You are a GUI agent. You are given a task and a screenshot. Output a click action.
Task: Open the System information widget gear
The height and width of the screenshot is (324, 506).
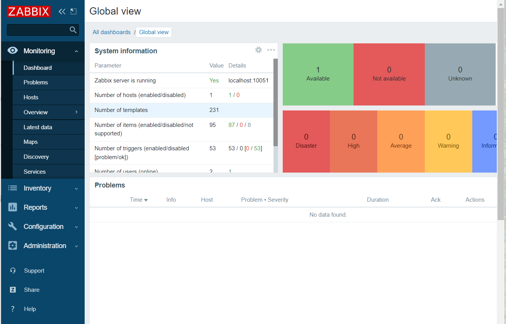pos(258,49)
